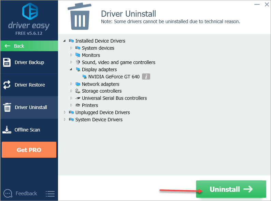271x201 pixels.
Task: Click the System Device Drivers icon
Action: pos(71,119)
